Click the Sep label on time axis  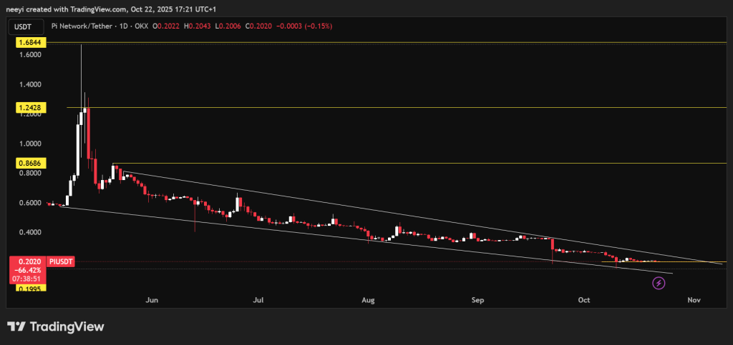tap(477, 301)
